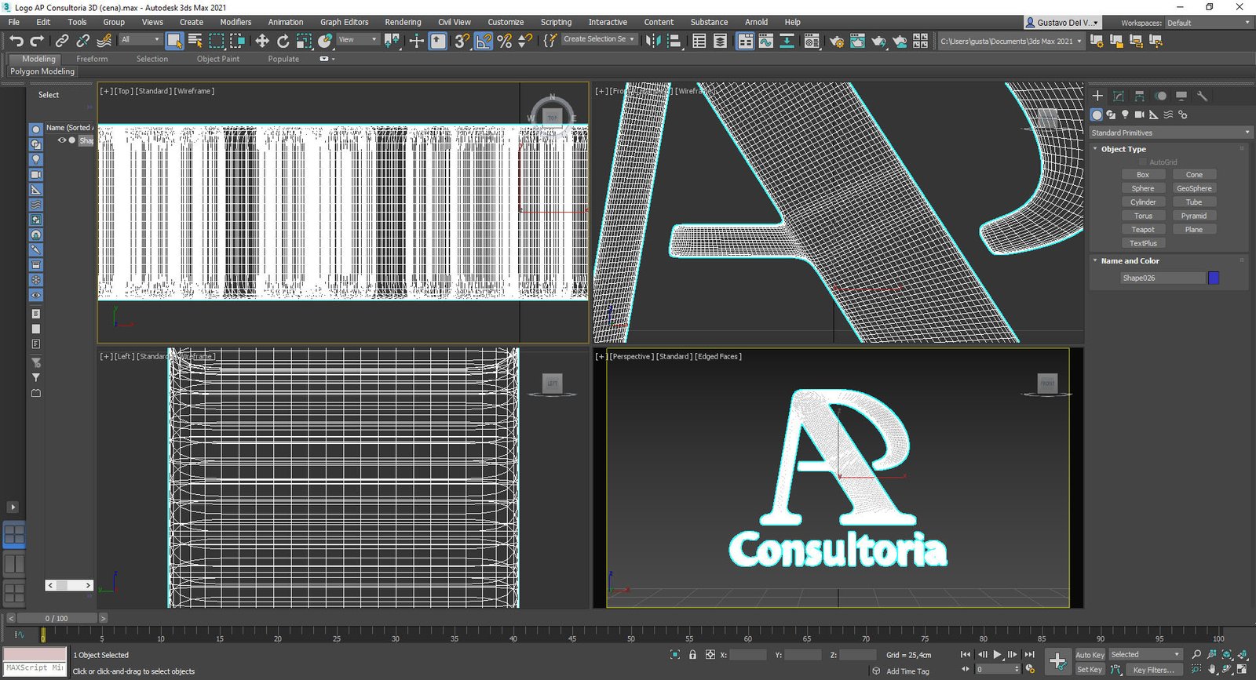Click the Shape026 object name field

pyautogui.click(x=1162, y=278)
